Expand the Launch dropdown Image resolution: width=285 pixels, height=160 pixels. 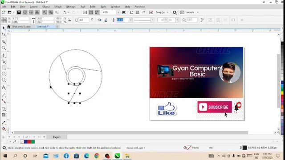click(198, 12)
